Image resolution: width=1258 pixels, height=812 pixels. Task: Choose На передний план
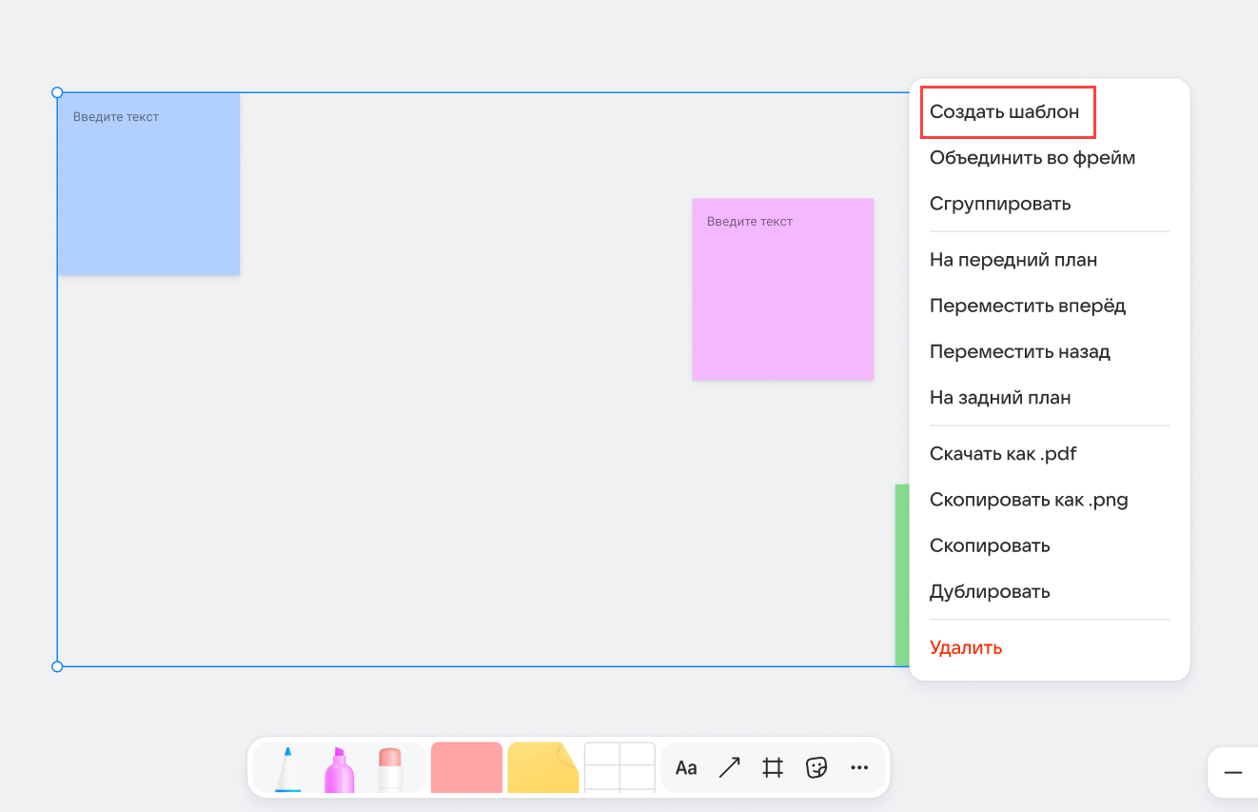pos(1012,260)
